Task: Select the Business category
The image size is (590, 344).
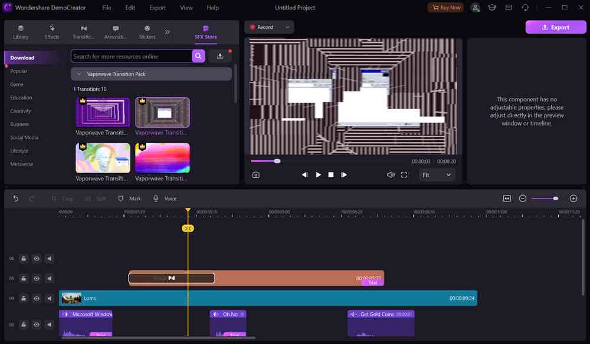Action: (19, 124)
